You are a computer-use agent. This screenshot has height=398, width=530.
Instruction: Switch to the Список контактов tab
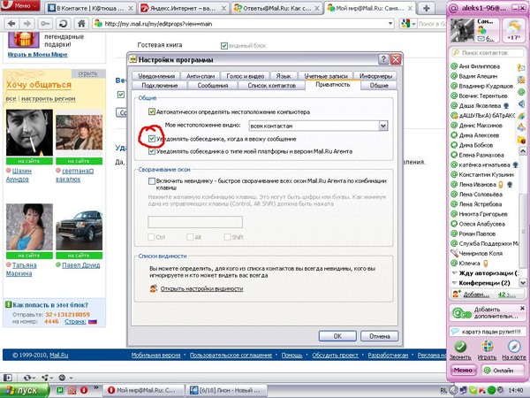[x=271, y=85]
